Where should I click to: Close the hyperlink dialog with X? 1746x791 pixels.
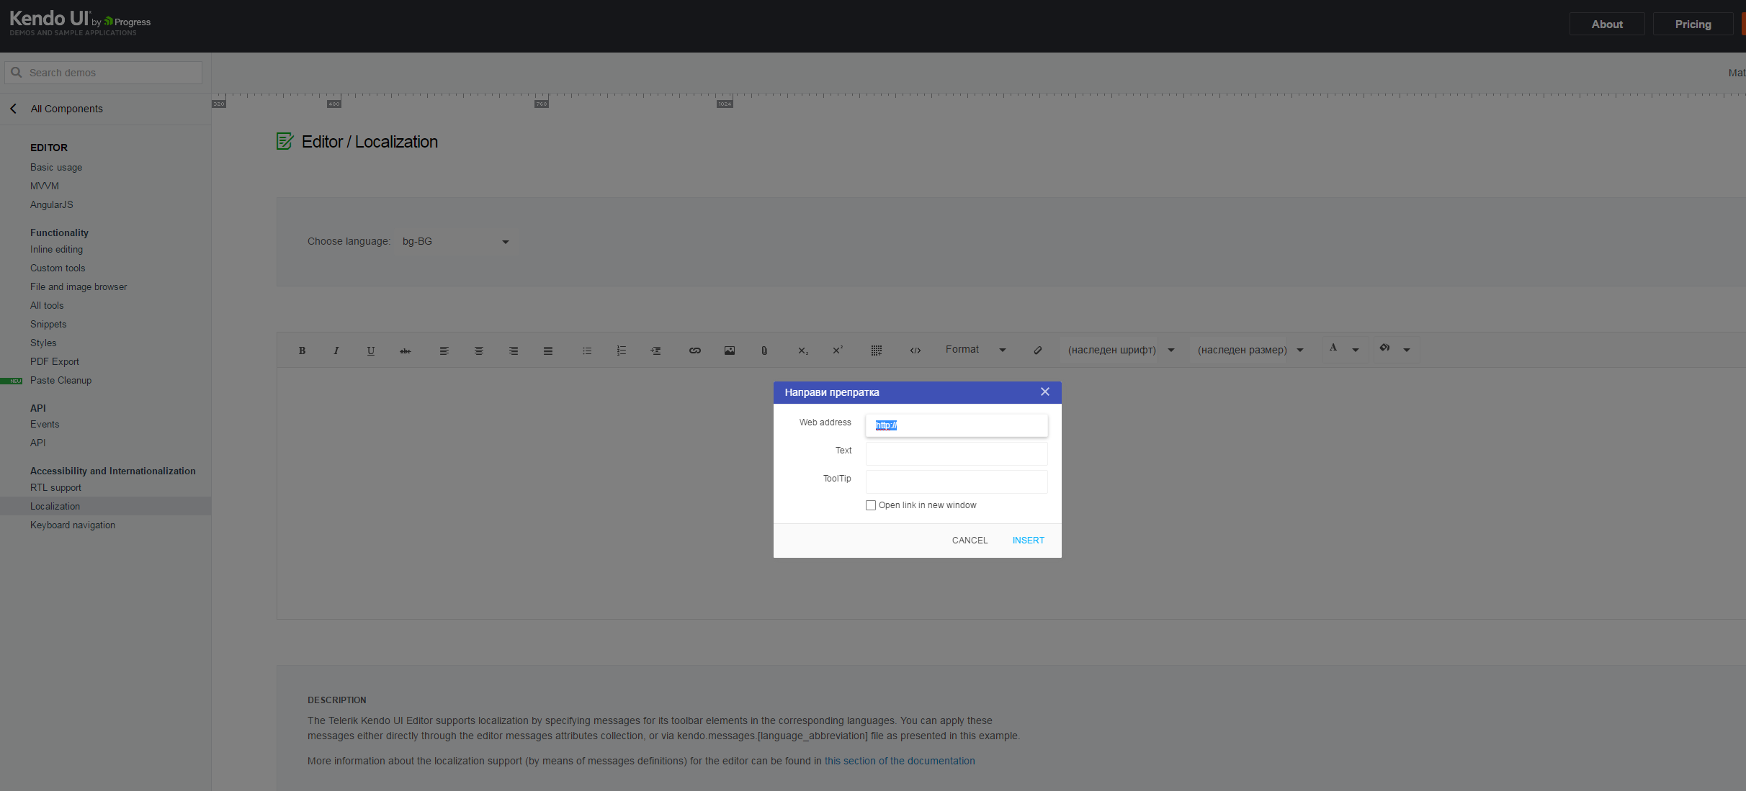click(x=1044, y=392)
